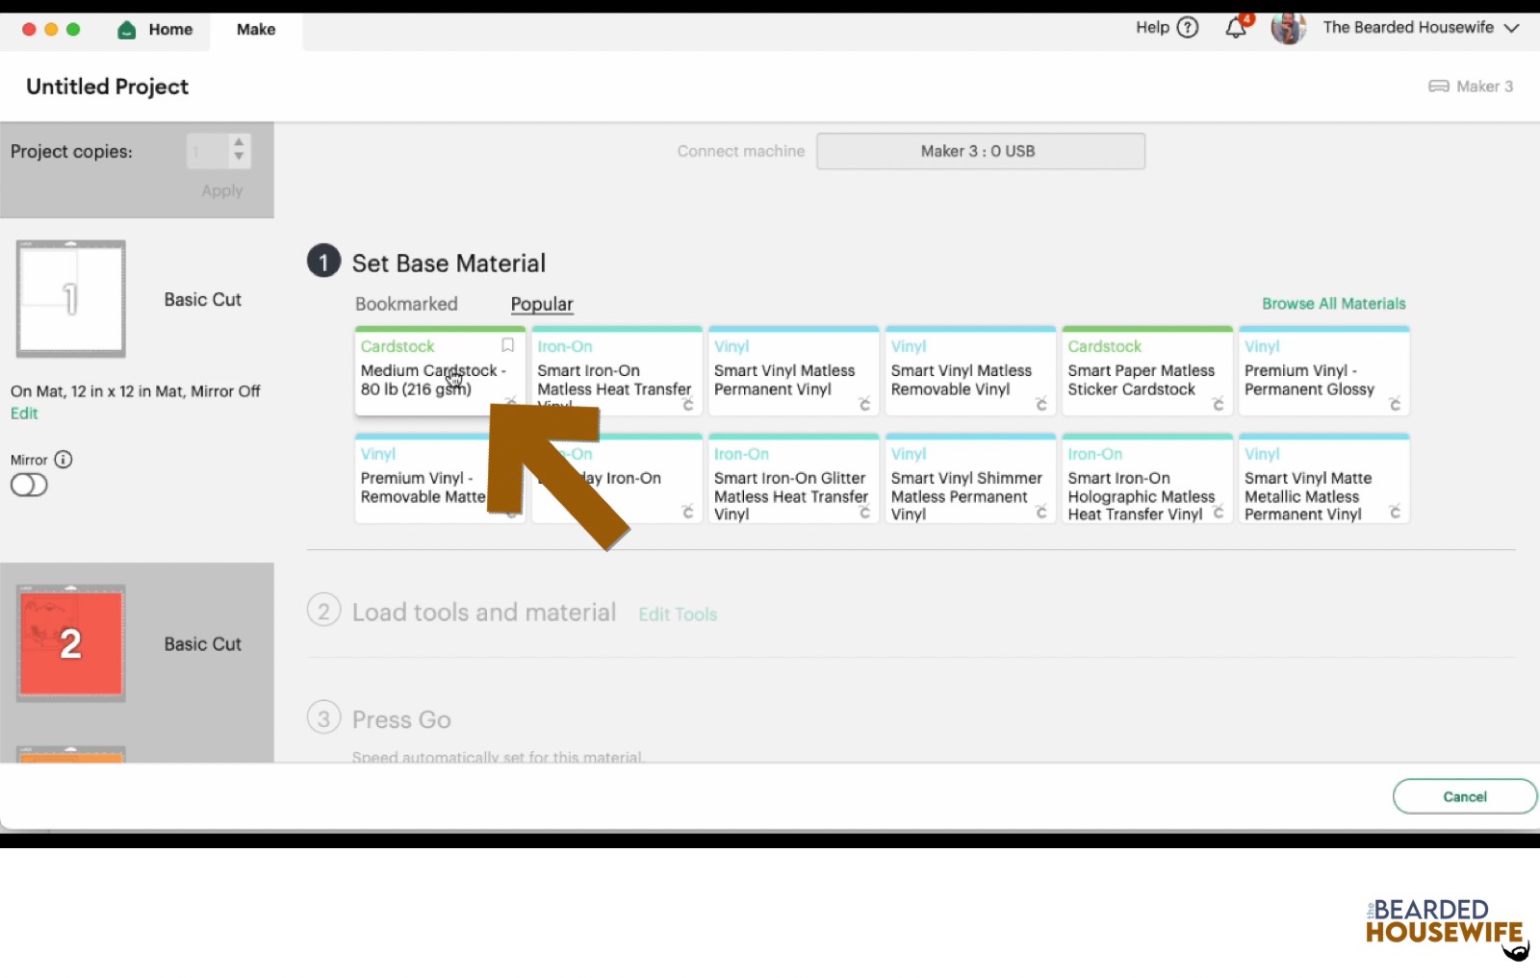Viewport: 1540px width, 978px height.
Task: Select the red mat 2 thumbnail
Action: pyautogui.click(x=71, y=643)
